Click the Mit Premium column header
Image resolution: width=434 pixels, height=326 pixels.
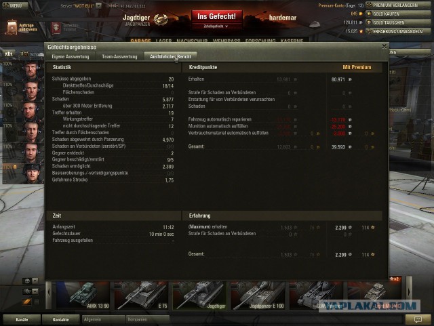pyautogui.click(x=357, y=67)
